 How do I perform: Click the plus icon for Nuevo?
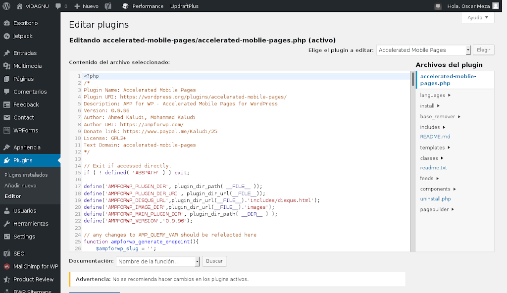click(x=77, y=6)
